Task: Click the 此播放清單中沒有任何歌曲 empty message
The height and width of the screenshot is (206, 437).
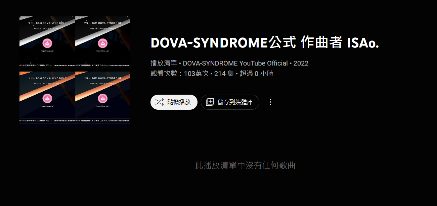Action: (245, 165)
